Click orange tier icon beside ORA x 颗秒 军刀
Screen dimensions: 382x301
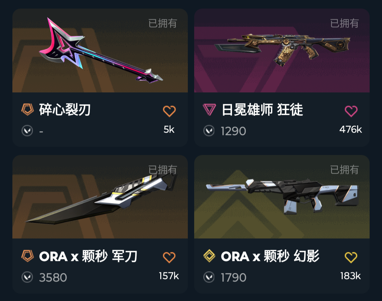click(x=27, y=256)
